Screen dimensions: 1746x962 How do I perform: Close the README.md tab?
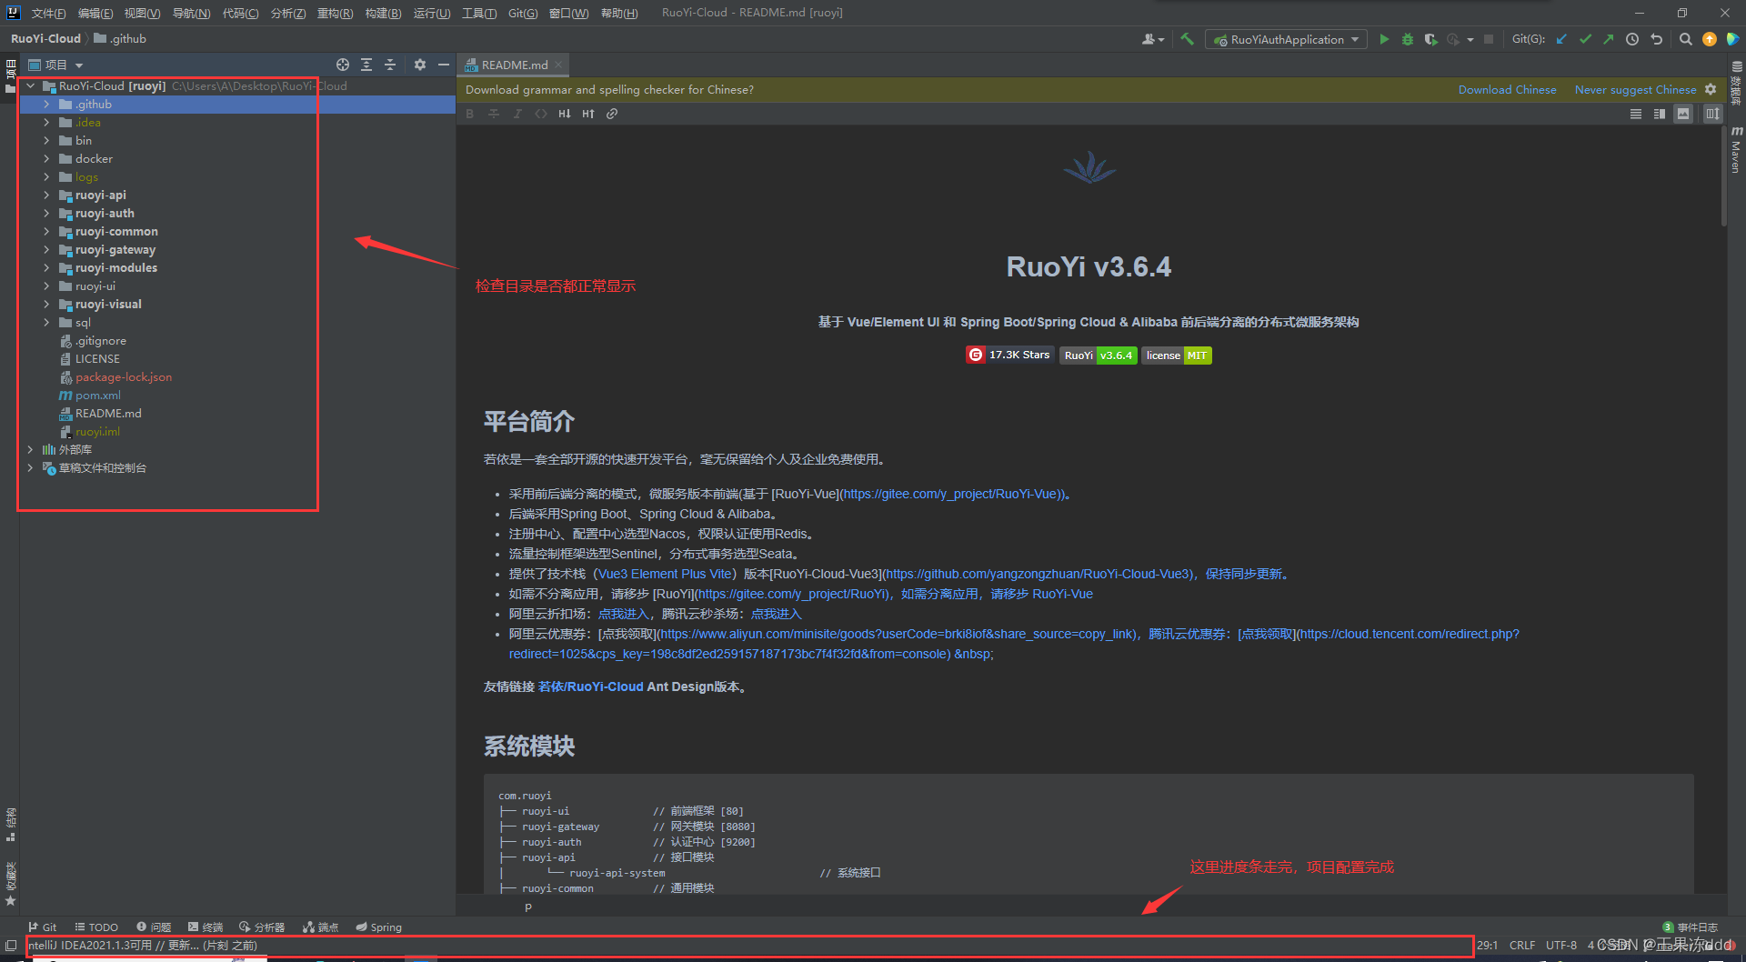click(558, 65)
